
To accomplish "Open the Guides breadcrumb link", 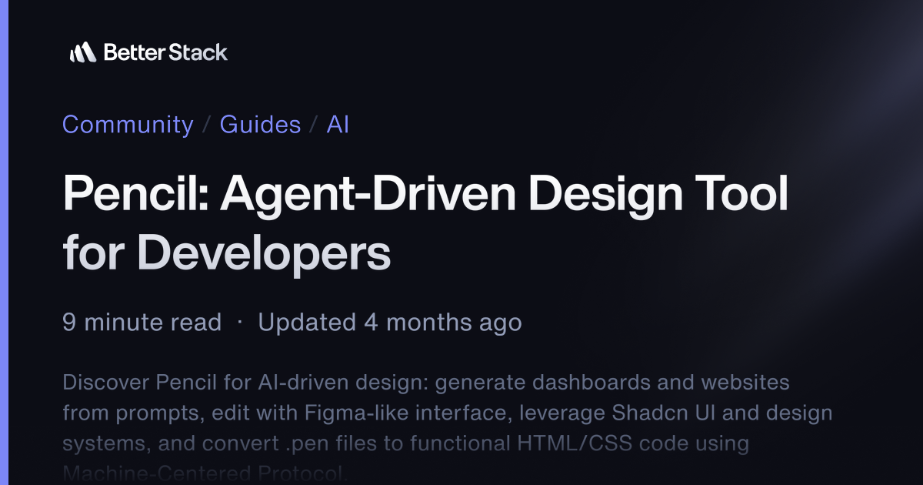I will pos(260,125).
